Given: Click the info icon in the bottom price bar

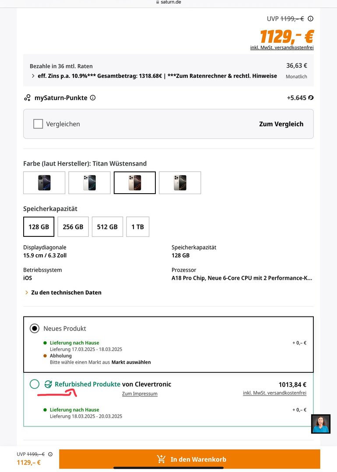Looking at the screenshot, I should pyautogui.click(x=50, y=454).
